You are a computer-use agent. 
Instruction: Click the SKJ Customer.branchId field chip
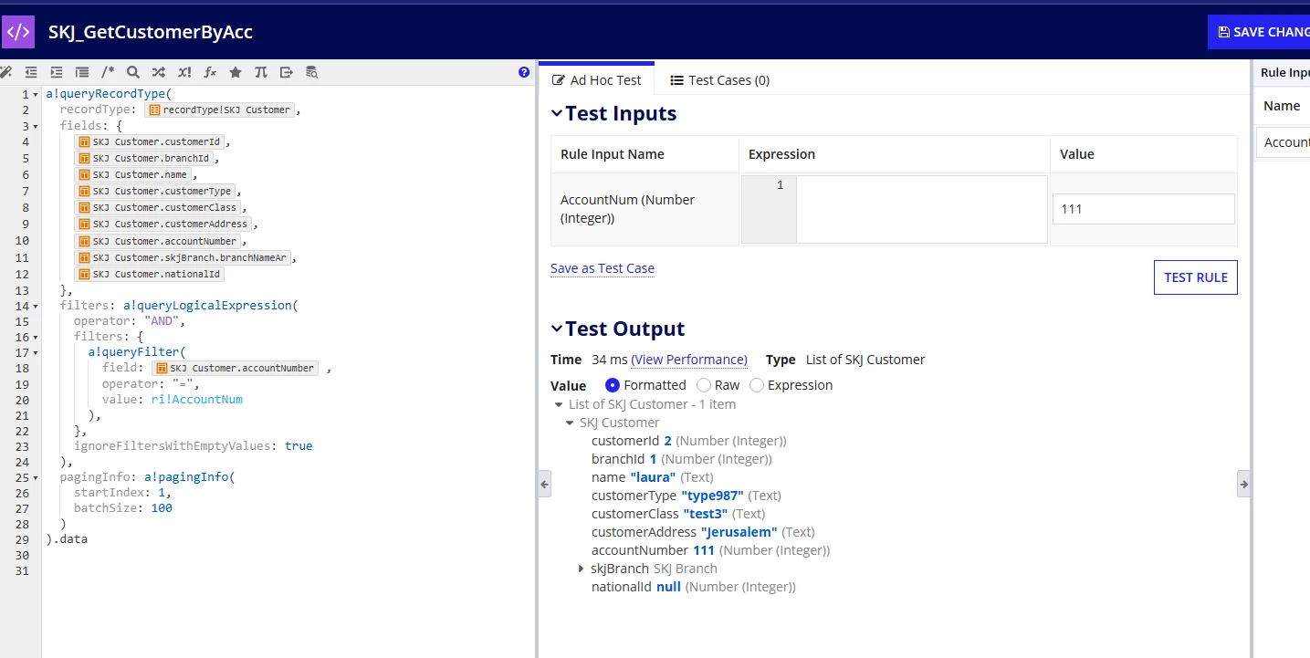point(144,158)
